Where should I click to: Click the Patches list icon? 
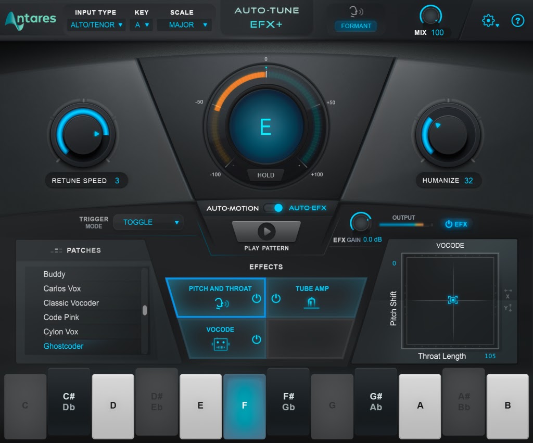[x=56, y=250]
